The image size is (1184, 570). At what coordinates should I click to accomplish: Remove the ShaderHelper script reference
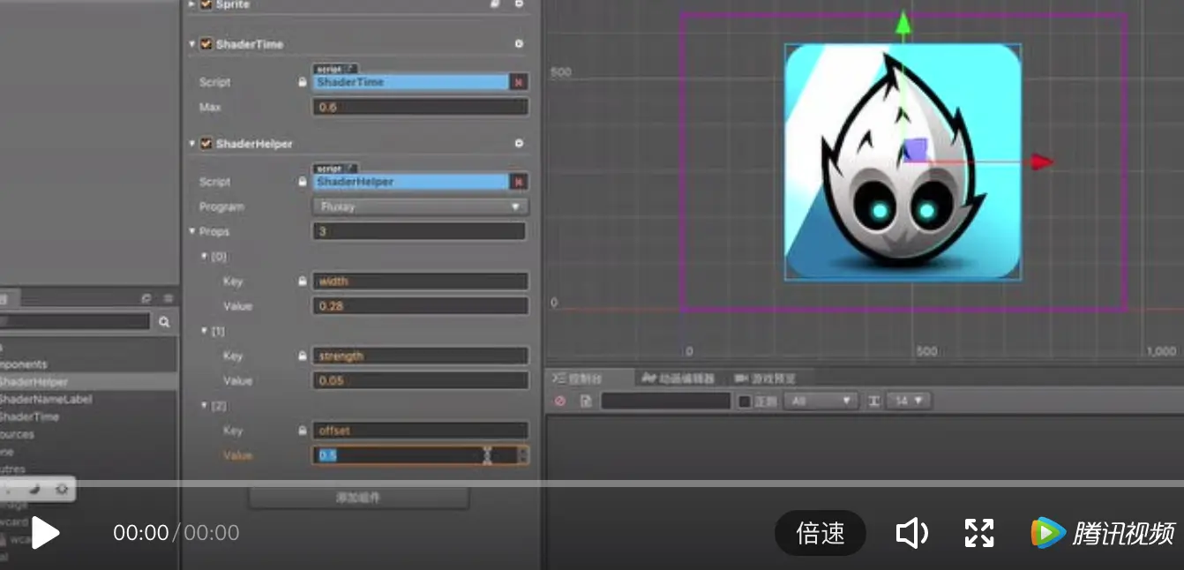point(519,182)
